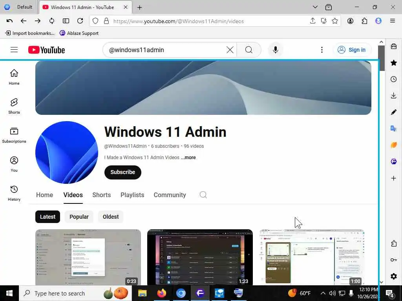Viewport: 402px width, 301px height.
Task: Clear the YouTube search box text
Action: click(230, 50)
